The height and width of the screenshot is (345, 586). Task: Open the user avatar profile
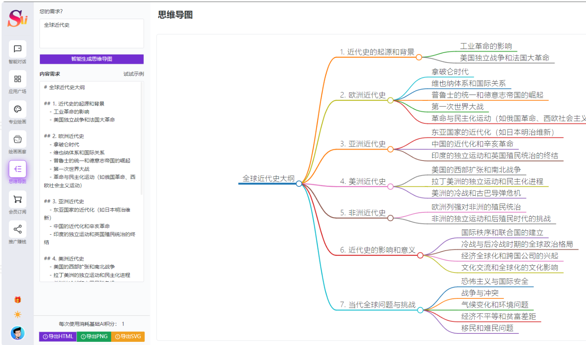pyautogui.click(x=18, y=333)
